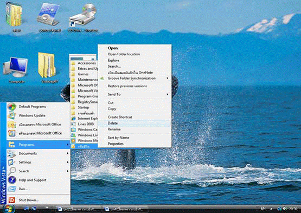This screenshot has width=301, height=213.
Task: Click the Run icon in Start menu
Action: point(12,189)
